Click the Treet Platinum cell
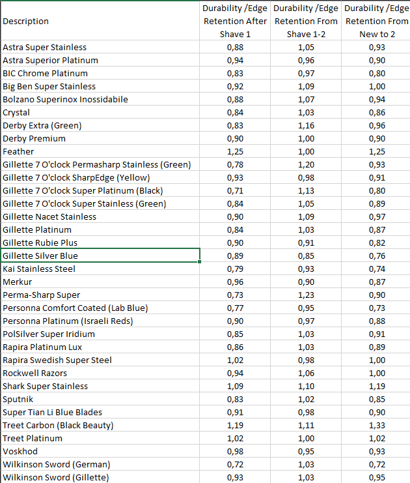410x483 pixels. click(x=100, y=438)
